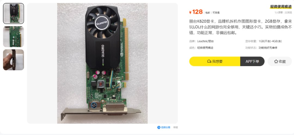The image size is (294, 135).
Task: Click the chat bubble icon in 我想要
Action: tap(209, 61)
